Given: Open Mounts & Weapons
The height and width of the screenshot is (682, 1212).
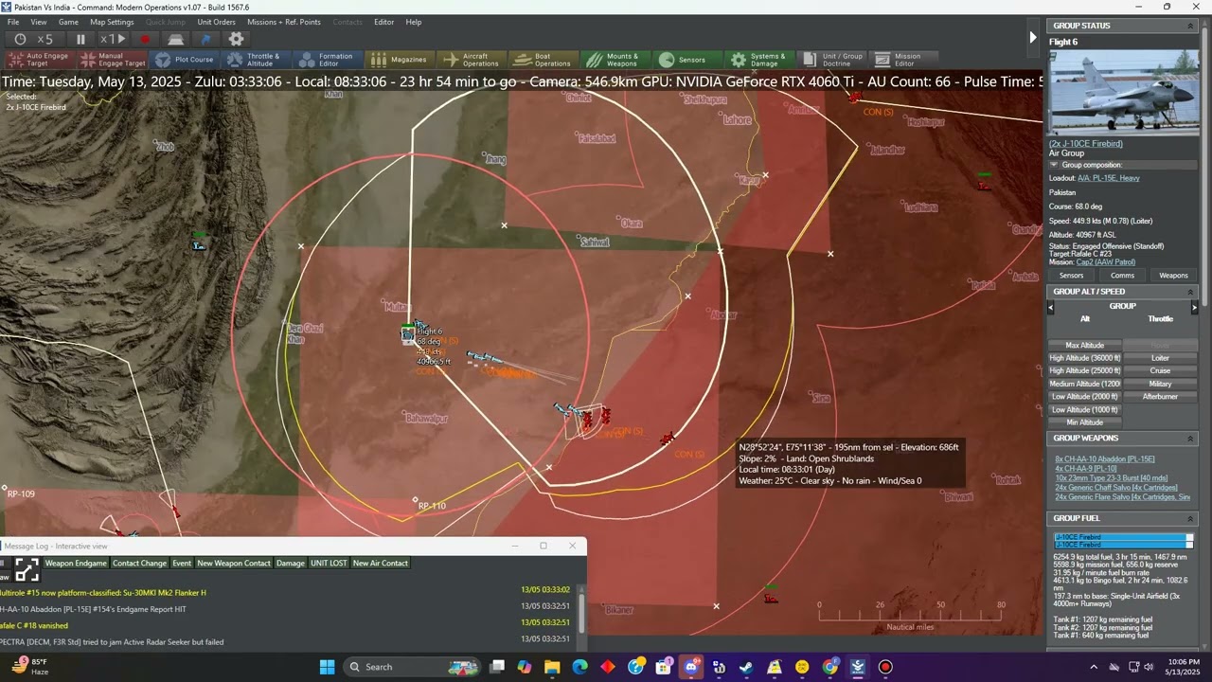Looking at the screenshot, I should [x=615, y=60].
